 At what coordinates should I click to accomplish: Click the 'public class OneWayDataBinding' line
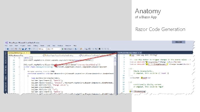point(38,67)
